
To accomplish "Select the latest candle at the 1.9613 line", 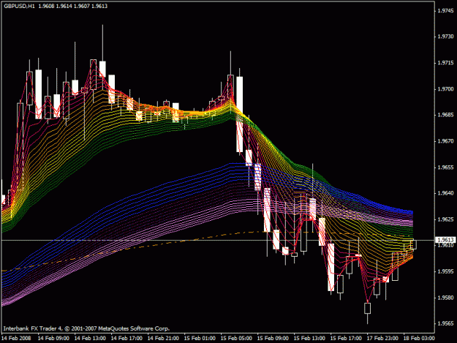I will [x=413, y=244].
